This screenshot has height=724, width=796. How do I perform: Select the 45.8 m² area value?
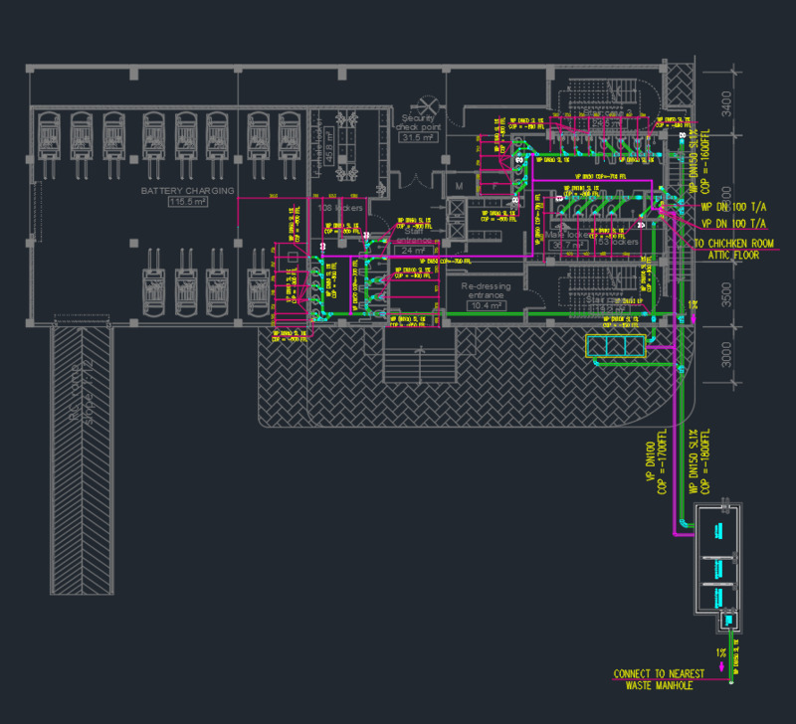coord(329,147)
